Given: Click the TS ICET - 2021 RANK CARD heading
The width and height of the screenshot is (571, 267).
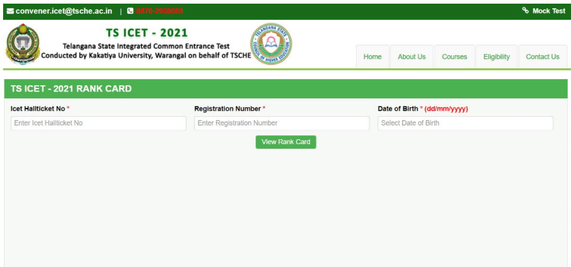Looking at the screenshot, I should coord(71,89).
